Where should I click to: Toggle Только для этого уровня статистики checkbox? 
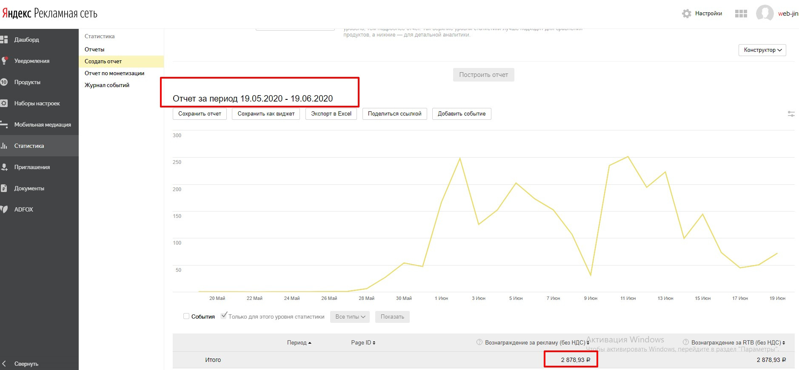pyautogui.click(x=224, y=316)
